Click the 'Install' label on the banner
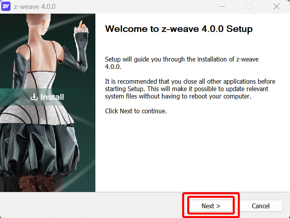290x218 pixels. tap(52, 97)
